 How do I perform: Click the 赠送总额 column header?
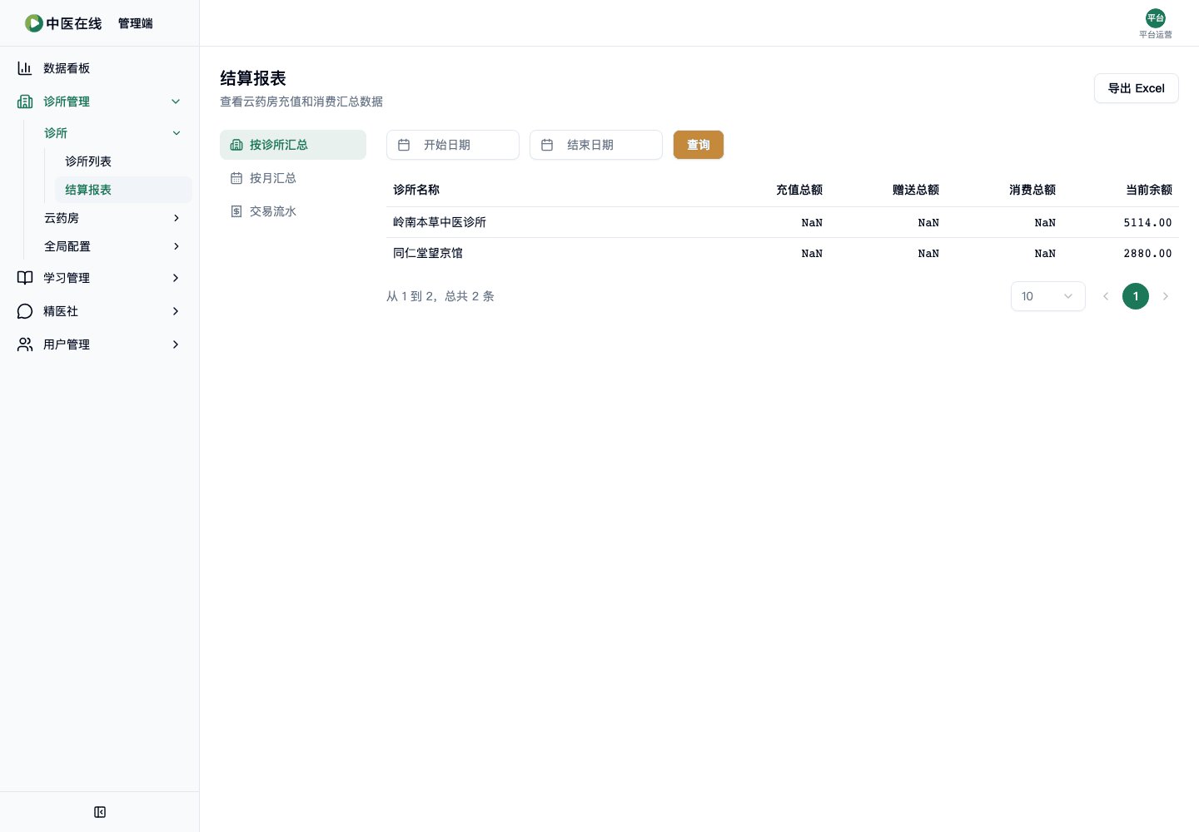[916, 190]
